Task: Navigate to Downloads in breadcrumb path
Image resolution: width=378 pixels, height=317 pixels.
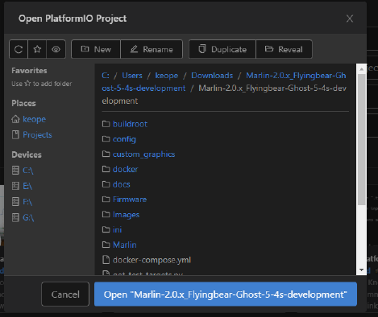Action: point(212,76)
